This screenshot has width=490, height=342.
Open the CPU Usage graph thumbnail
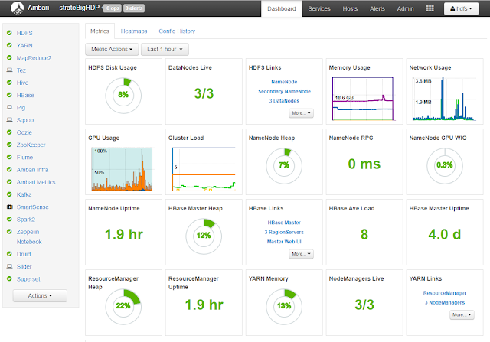[122, 169]
